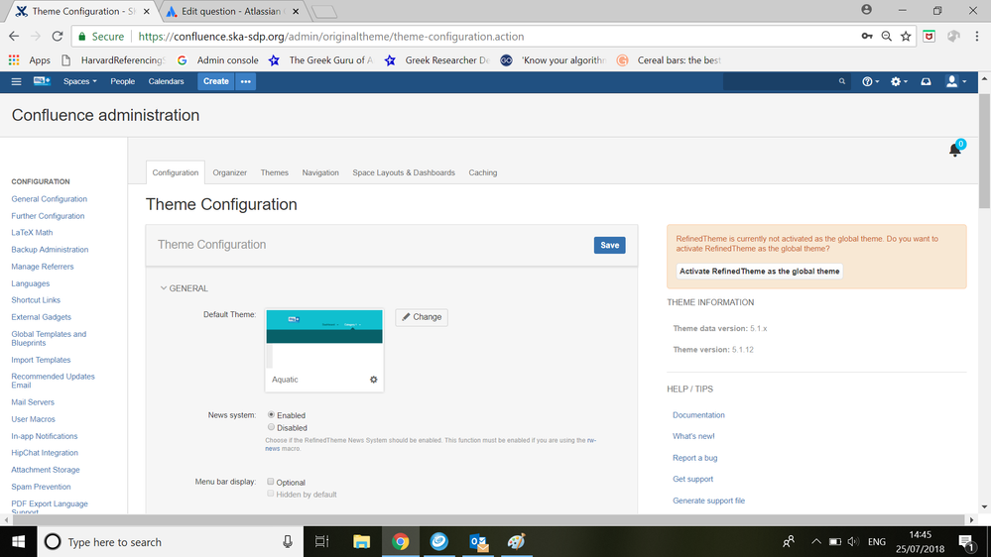The image size is (991, 557).
Task: Click the Type here to search box
Action: (171, 542)
